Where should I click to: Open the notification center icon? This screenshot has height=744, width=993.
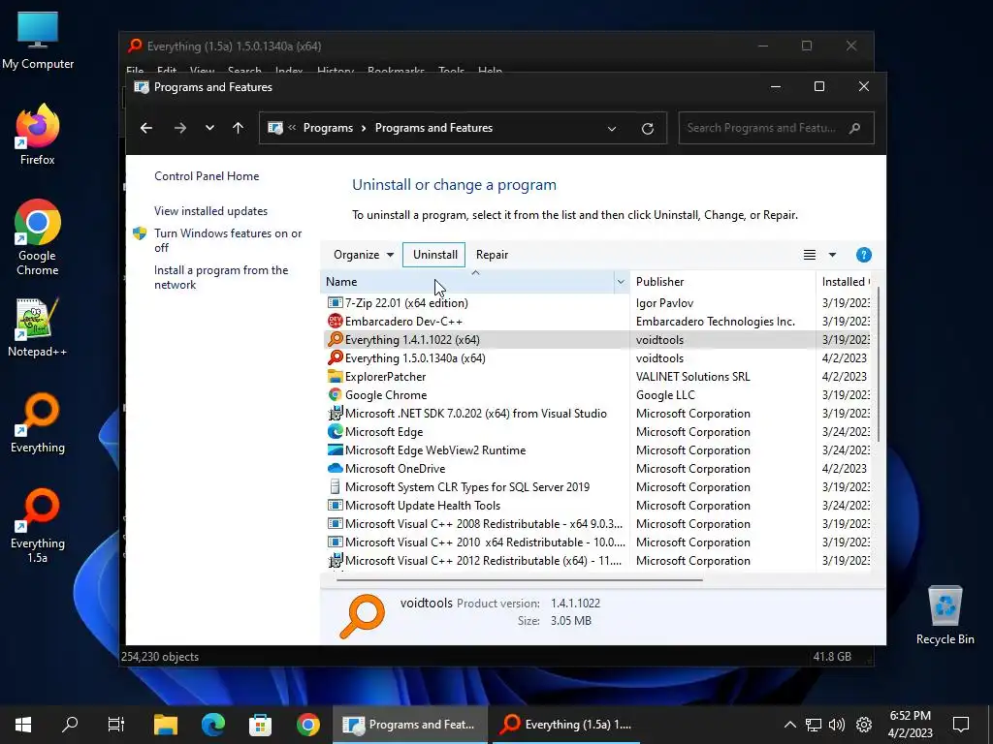click(961, 725)
